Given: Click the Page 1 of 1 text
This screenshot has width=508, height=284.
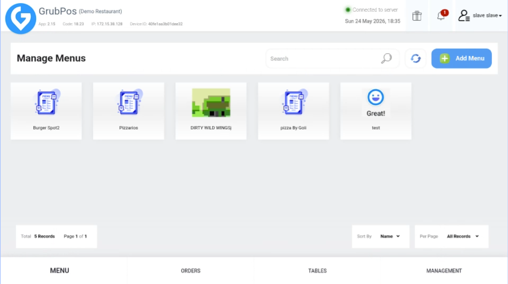Looking at the screenshot, I should coord(75,236).
